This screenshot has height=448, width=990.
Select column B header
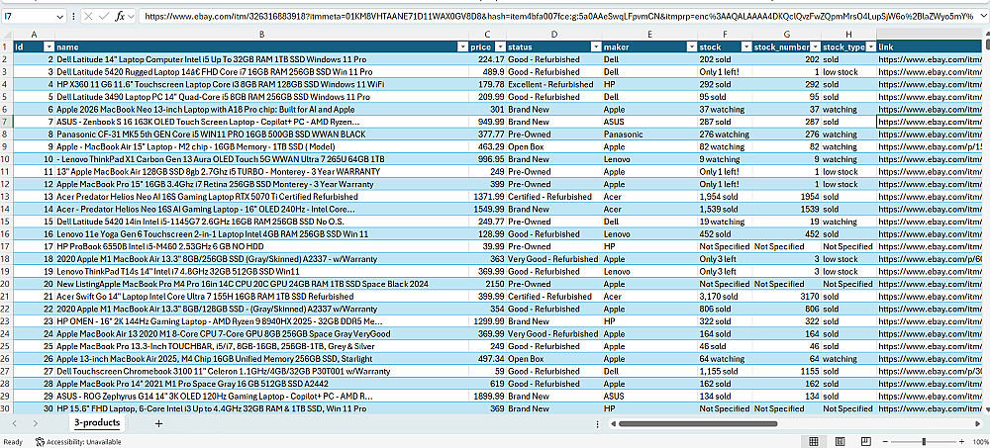[x=260, y=34]
